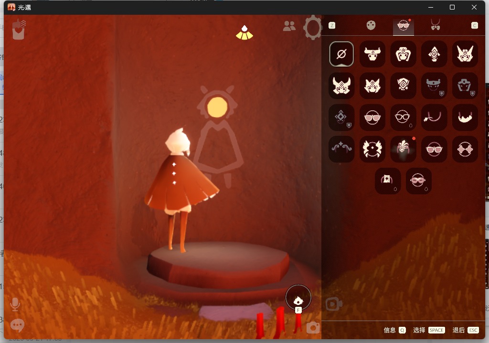The height and width of the screenshot is (343, 489).
Task: Choose the cat-eared mask accessory
Action: [372, 86]
